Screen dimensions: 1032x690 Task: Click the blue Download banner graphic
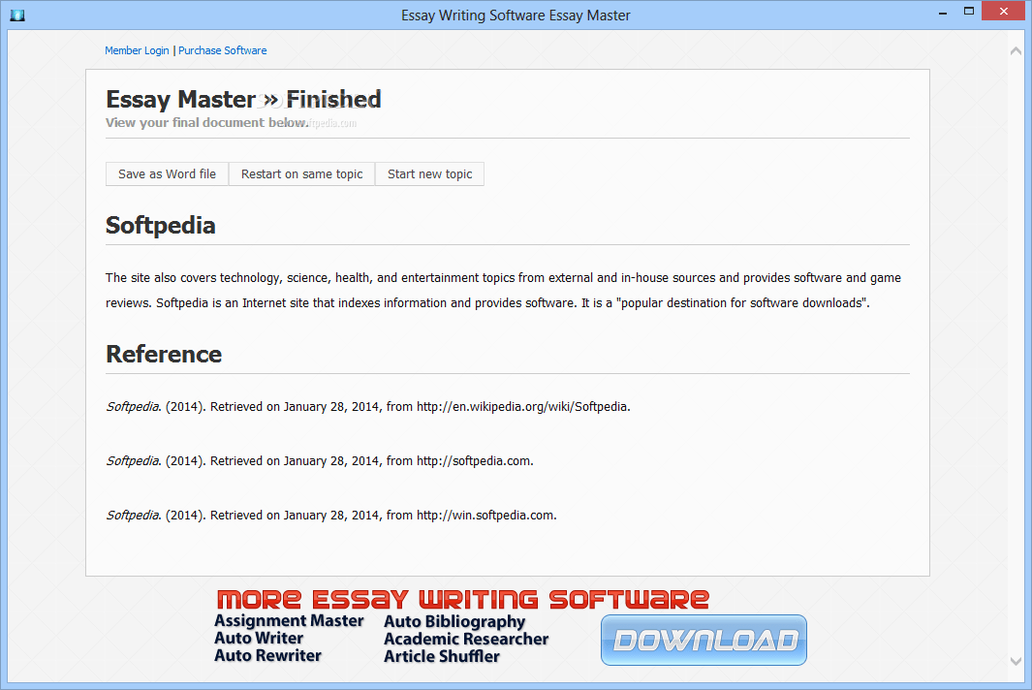tap(704, 640)
